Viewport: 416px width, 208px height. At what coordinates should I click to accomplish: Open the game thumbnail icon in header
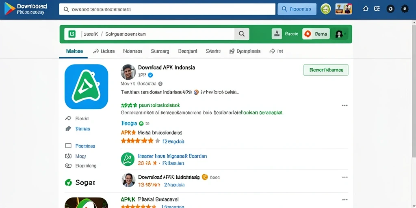344,9
